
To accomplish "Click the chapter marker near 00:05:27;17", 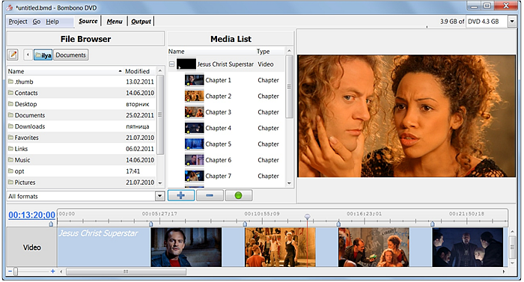I will 151,224.
